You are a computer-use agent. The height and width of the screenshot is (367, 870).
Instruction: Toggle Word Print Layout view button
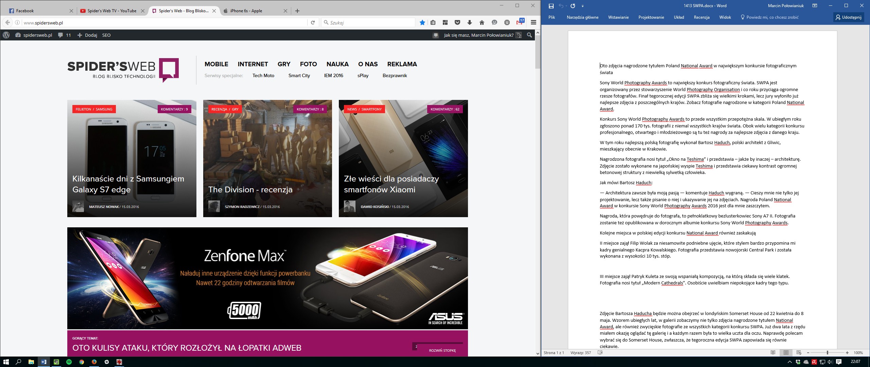pos(786,352)
